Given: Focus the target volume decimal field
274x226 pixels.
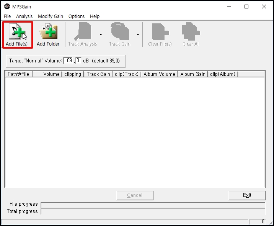Looking at the screenshot, I should pyautogui.click(x=78, y=61).
